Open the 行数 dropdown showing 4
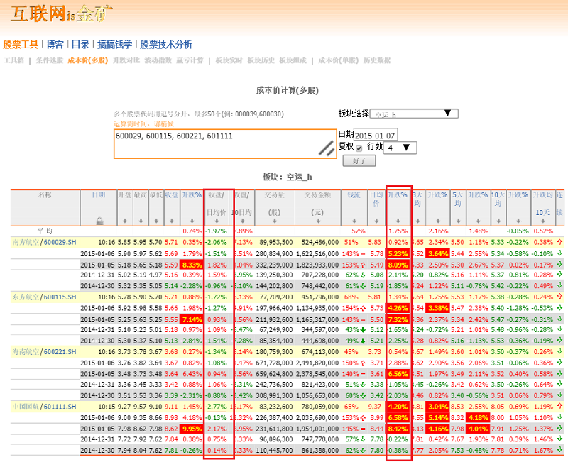This screenshot has width=568, height=462. coord(400,148)
